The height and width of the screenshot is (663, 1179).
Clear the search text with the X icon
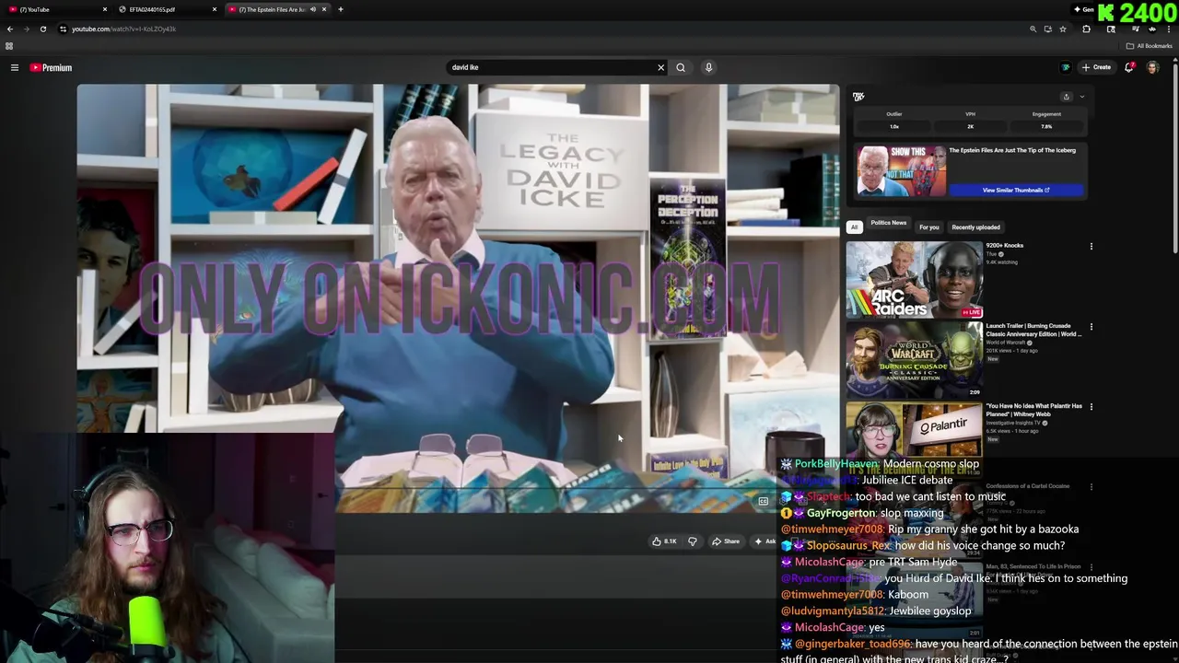[660, 67]
